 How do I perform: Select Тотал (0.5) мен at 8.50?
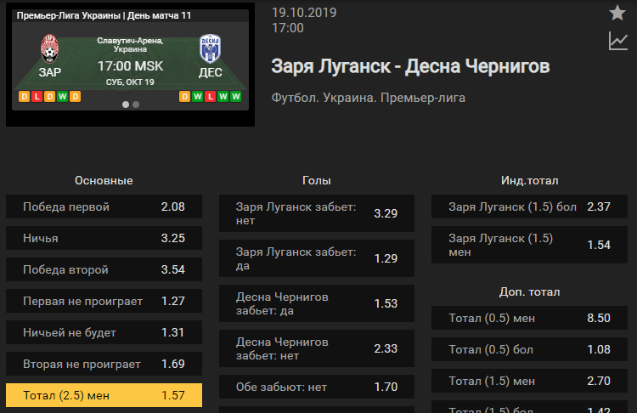point(529,318)
